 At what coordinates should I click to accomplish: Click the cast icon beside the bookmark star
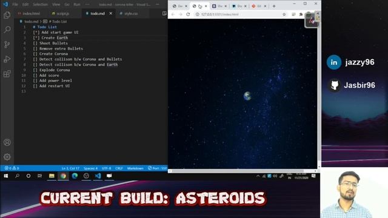click(x=293, y=15)
